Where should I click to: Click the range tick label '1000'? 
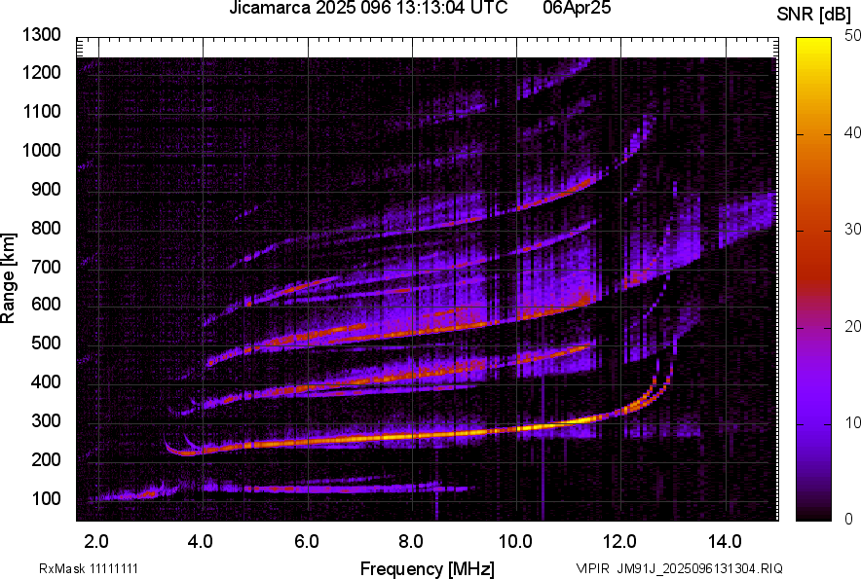[x=42, y=151]
